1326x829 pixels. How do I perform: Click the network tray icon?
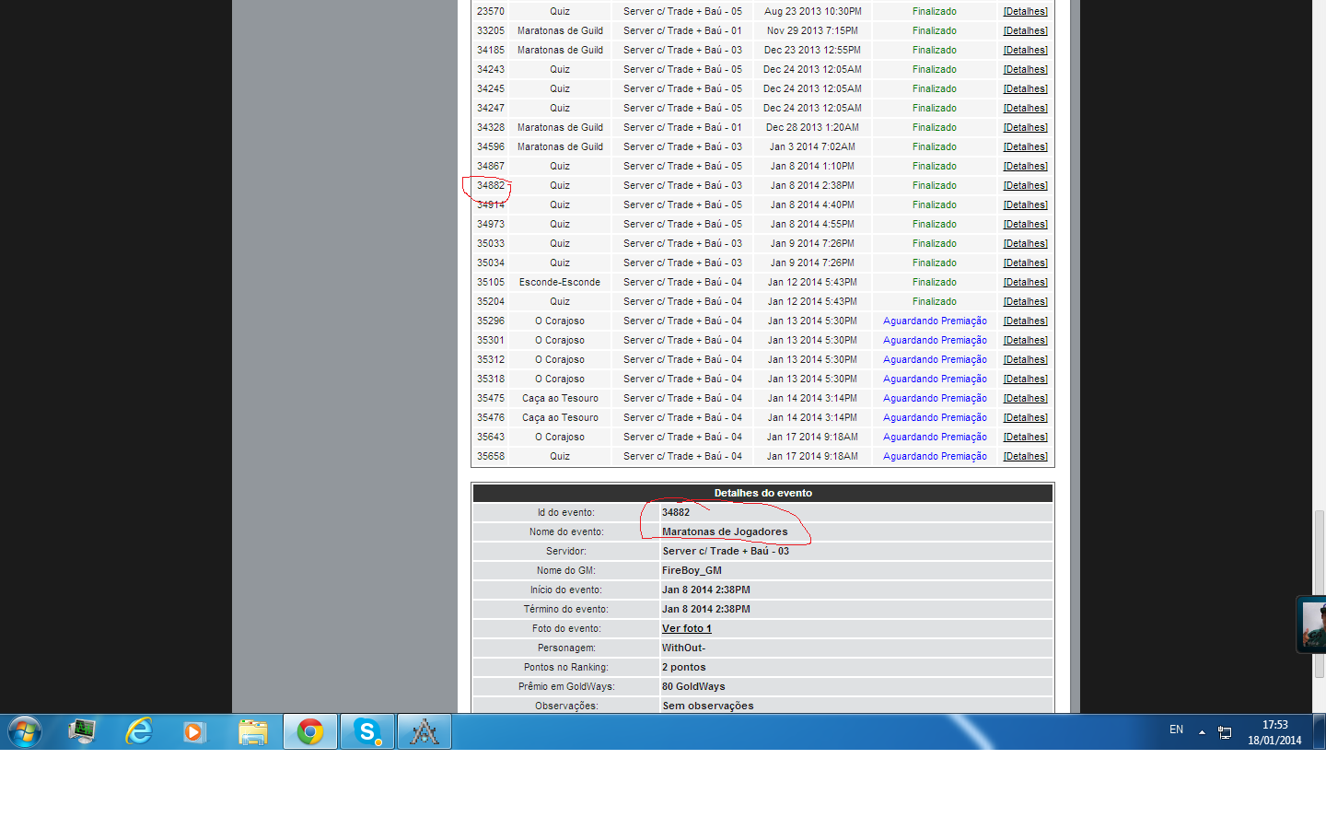click(x=1225, y=732)
